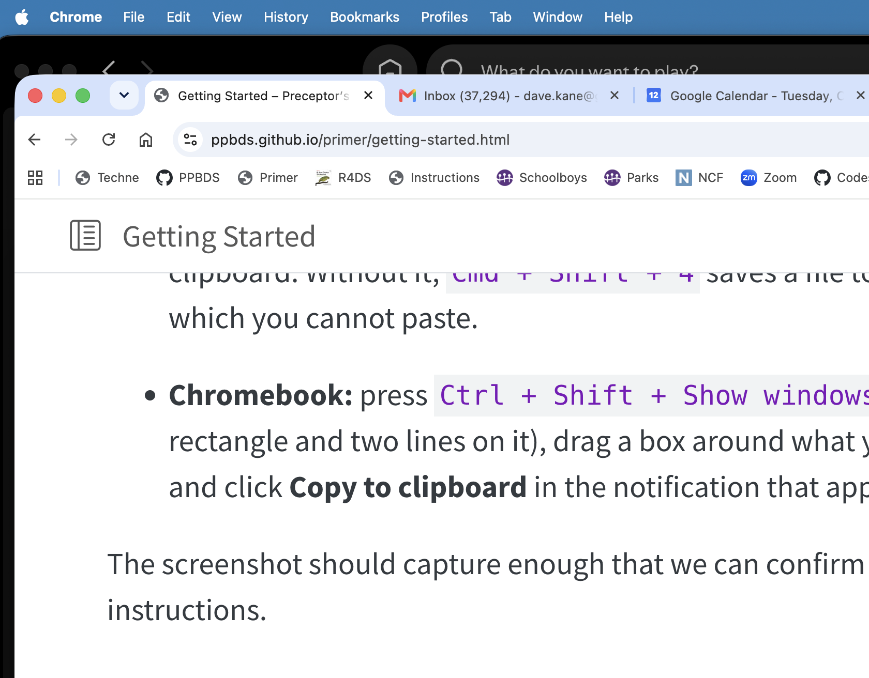Viewport: 869px width, 678px height.
Task: Open the Parks bookmark
Action: [x=631, y=178]
